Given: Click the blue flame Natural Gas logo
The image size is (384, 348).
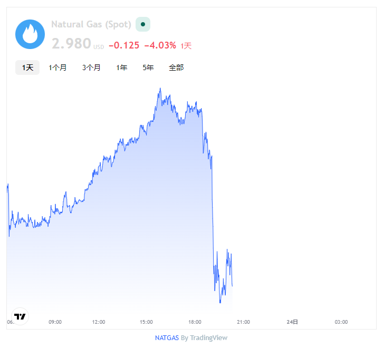Looking at the screenshot, I should [31, 34].
